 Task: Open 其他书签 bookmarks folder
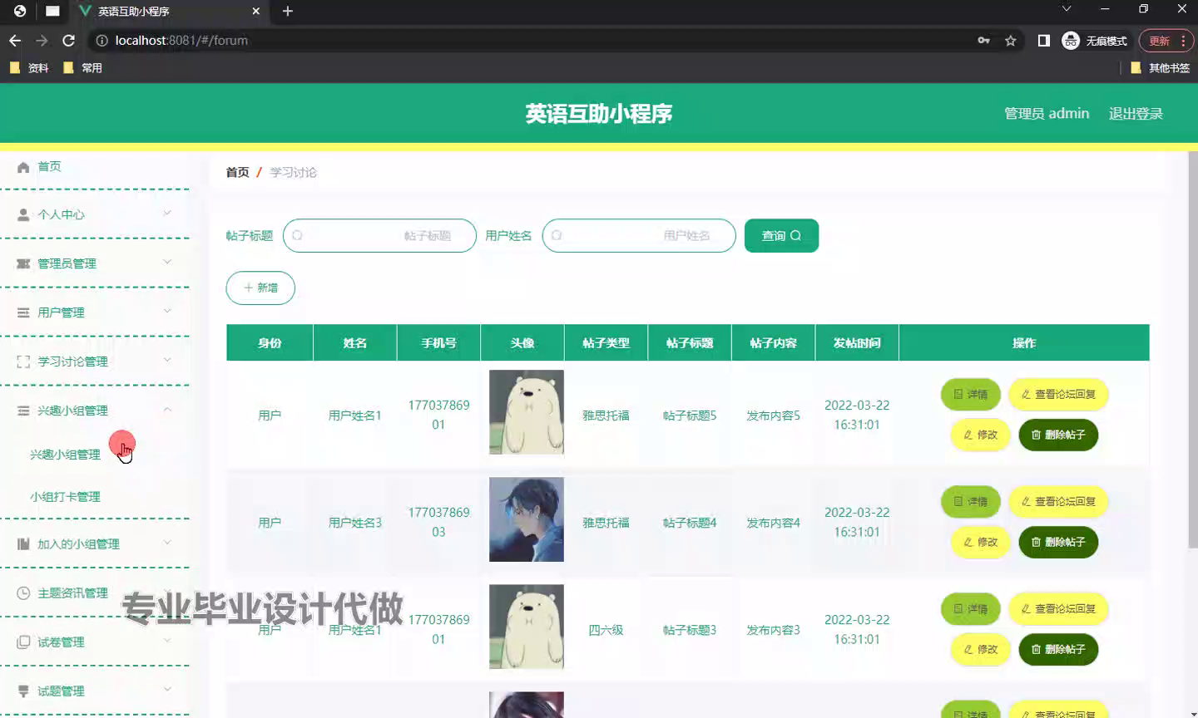point(1161,68)
